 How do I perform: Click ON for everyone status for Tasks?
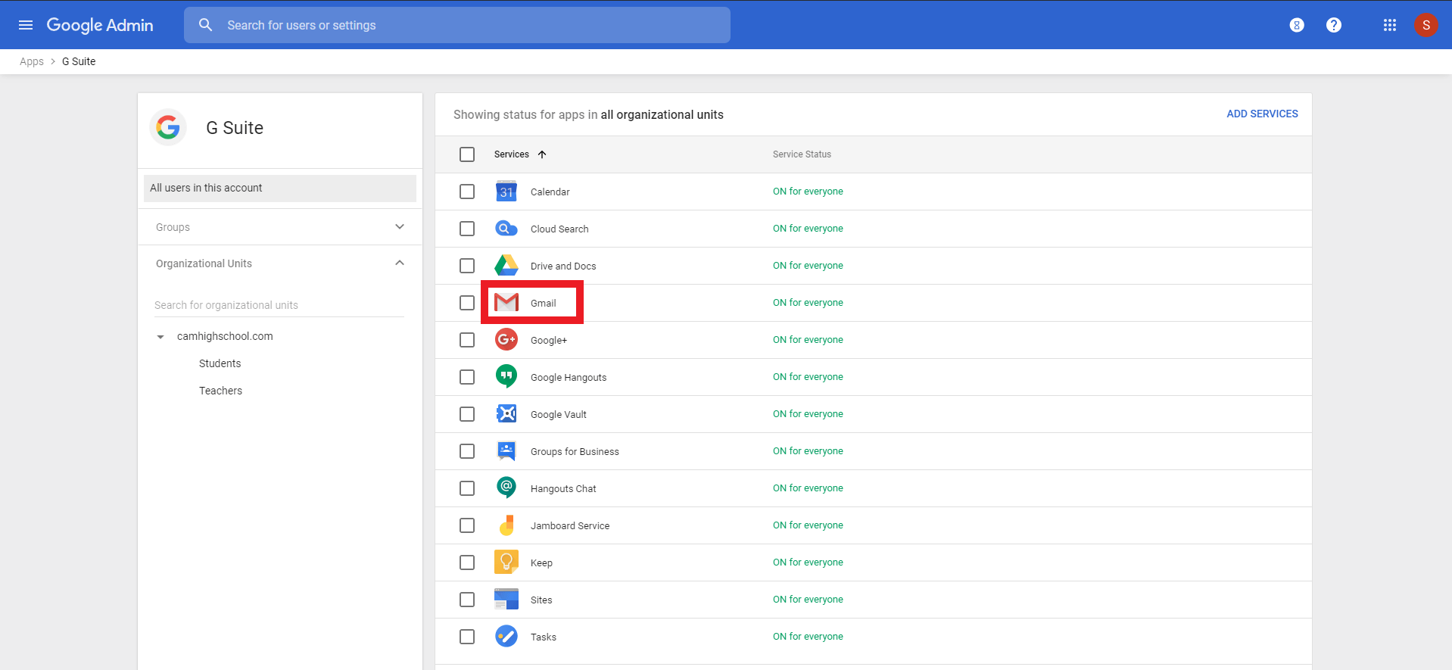(x=808, y=637)
